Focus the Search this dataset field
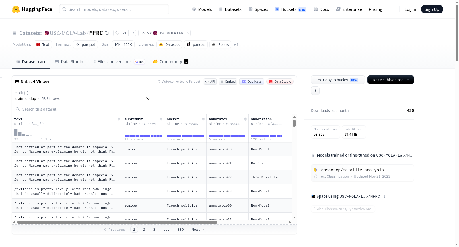 154,109
